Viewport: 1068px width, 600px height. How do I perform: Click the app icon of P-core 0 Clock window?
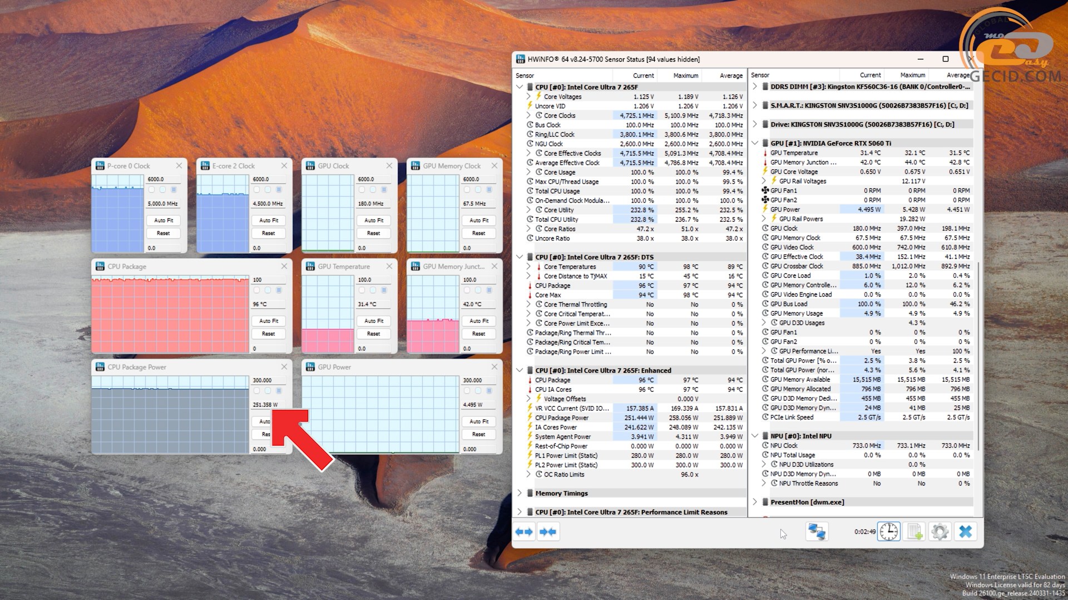[100, 166]
